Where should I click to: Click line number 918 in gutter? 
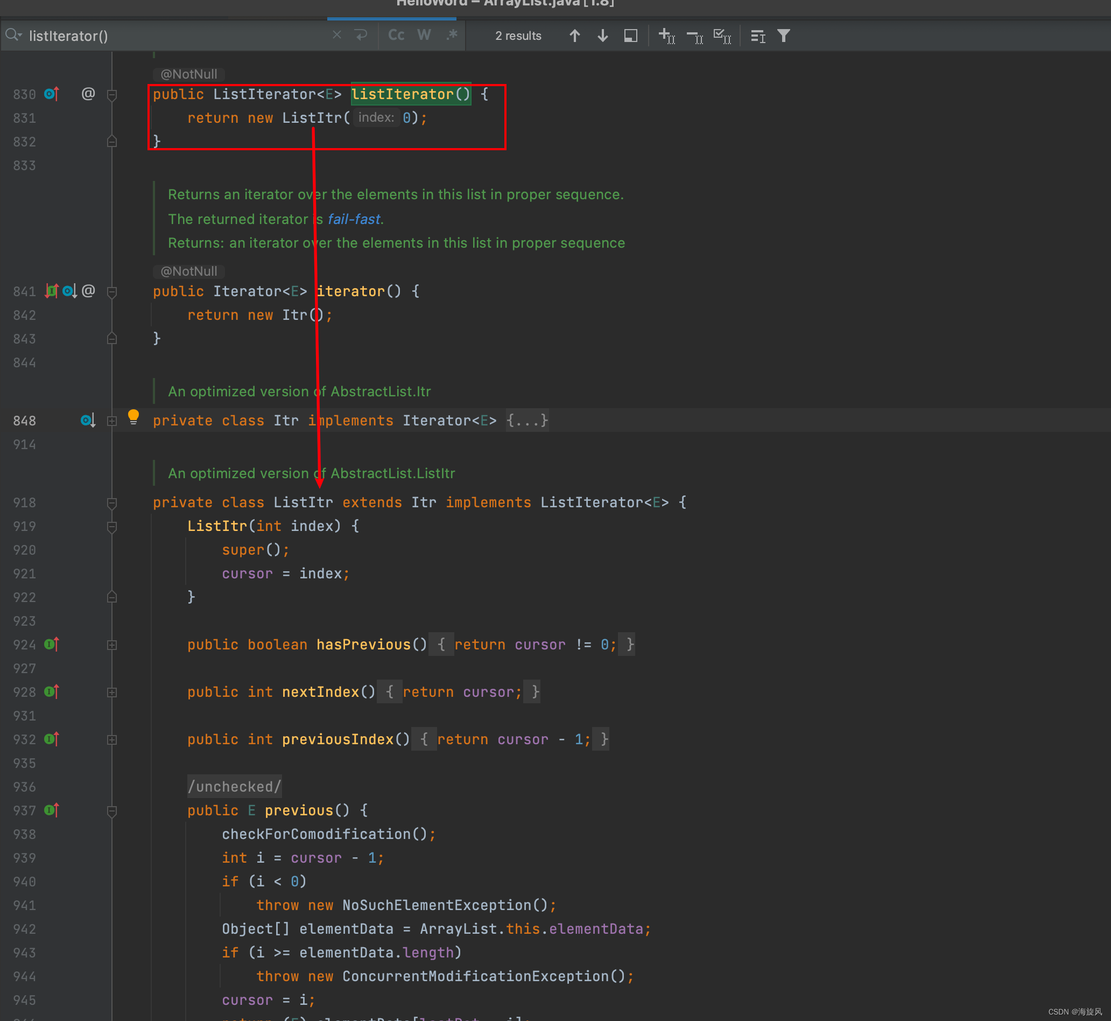pyautogui.click(x=24, y=503)
